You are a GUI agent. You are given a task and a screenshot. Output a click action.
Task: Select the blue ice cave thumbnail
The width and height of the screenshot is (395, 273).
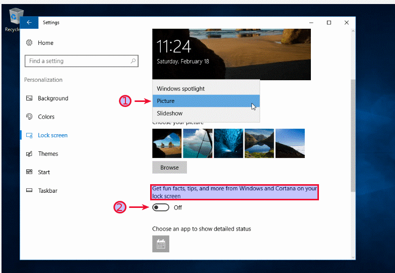coord(229,143)
